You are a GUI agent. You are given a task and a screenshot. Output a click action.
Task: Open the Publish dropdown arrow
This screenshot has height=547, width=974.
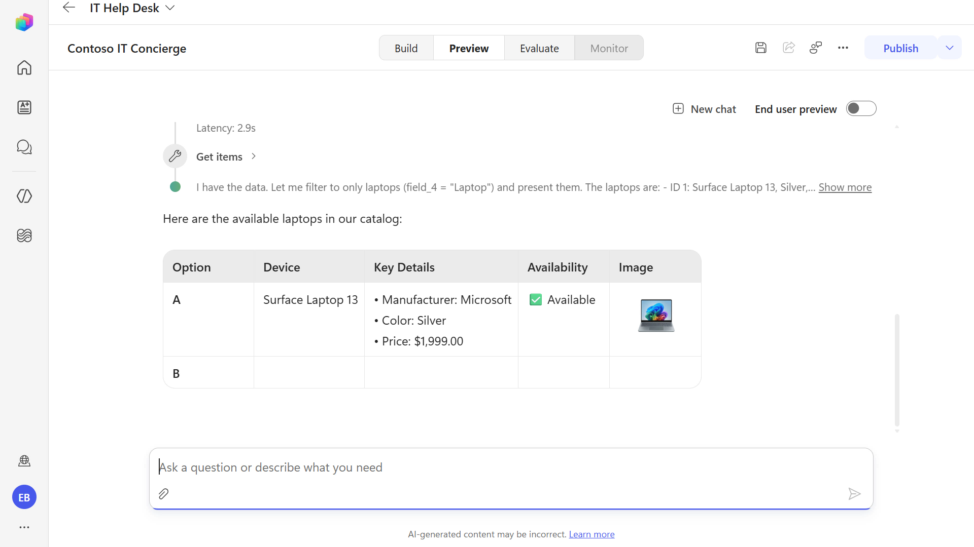point(950,48)
